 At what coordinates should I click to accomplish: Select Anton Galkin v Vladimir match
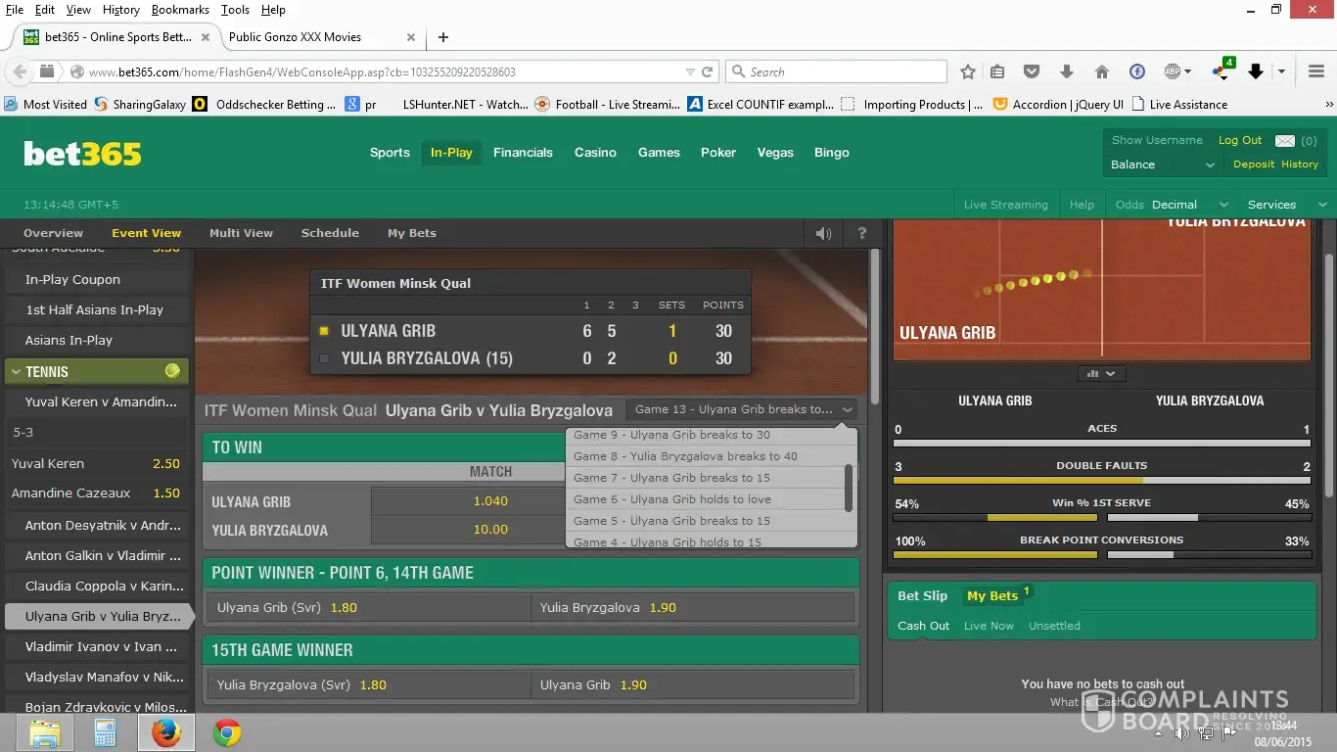pos(95,555)
